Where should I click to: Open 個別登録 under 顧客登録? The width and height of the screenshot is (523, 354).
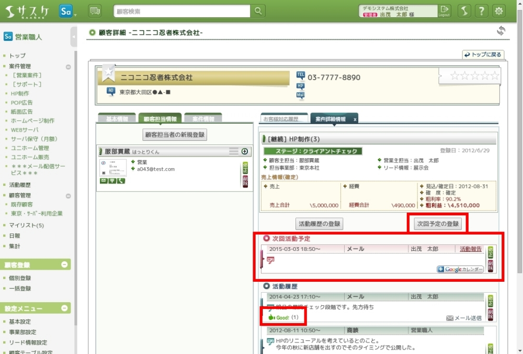pos(20,278)
